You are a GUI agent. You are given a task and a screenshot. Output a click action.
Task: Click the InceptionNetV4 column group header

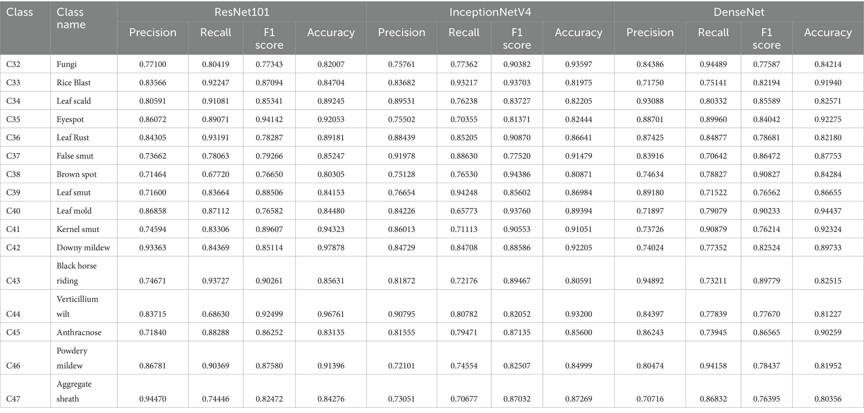click(x=490, y=12)
